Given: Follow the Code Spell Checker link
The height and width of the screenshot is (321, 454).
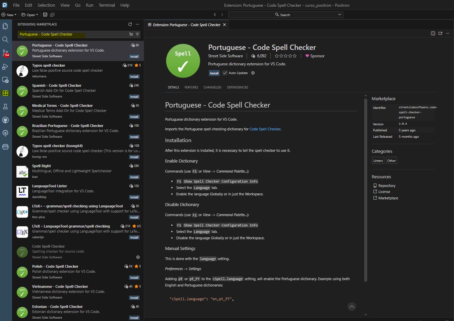Looking at the screenshot, I should coord(265,129).
